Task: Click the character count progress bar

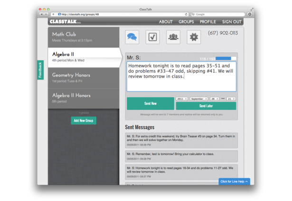Action: point(226,58)
